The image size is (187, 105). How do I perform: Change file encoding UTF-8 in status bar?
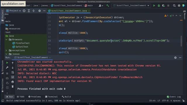click(x=165, y=101)
